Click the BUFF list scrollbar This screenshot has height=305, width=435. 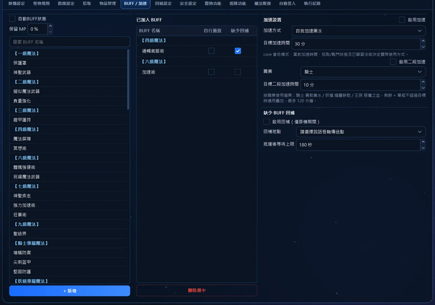pyautogui.click(x=128, y=79)
